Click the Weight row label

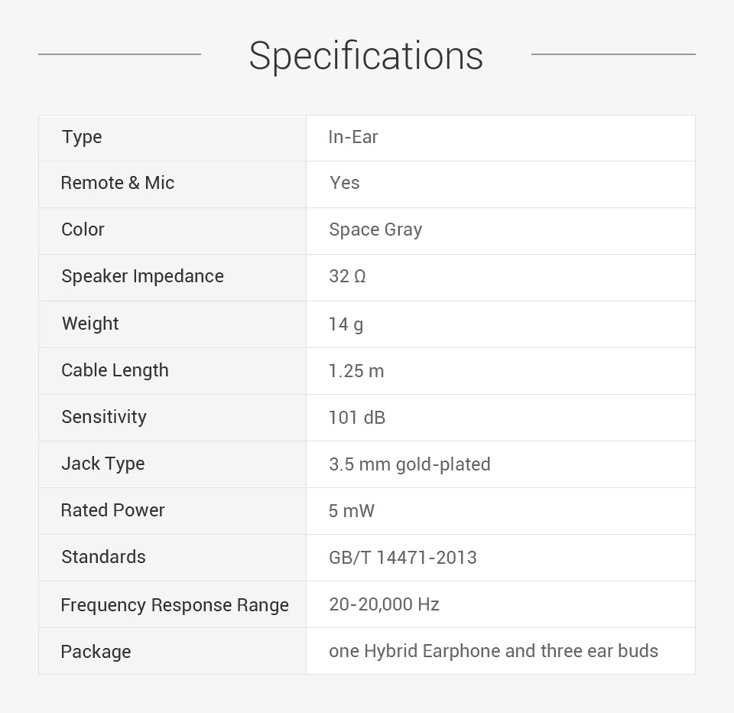[90, 323]
